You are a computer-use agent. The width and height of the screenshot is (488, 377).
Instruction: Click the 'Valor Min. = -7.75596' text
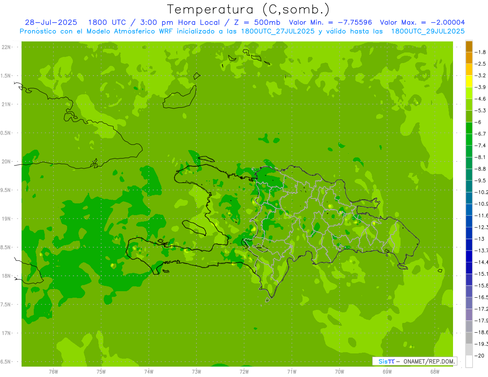click(331, 22)
